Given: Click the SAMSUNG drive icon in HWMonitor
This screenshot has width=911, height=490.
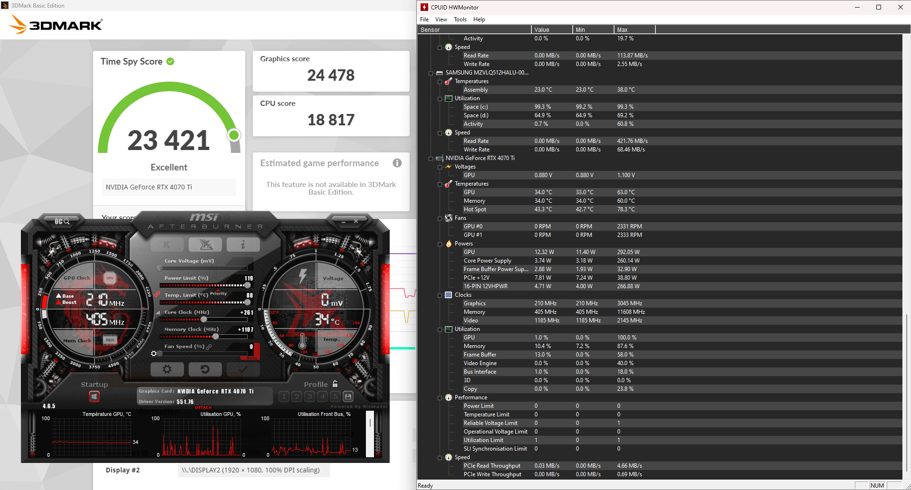Looking at the screenshot, I should (x=440, y=73).
